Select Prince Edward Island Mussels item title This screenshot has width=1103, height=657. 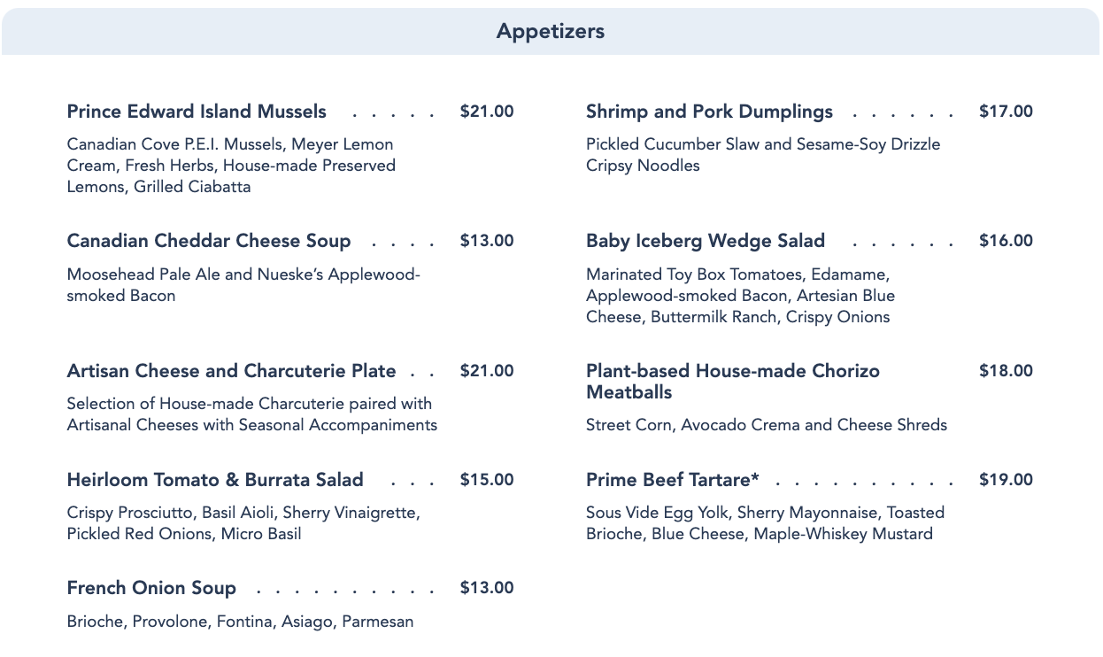(x=197, y=112)
